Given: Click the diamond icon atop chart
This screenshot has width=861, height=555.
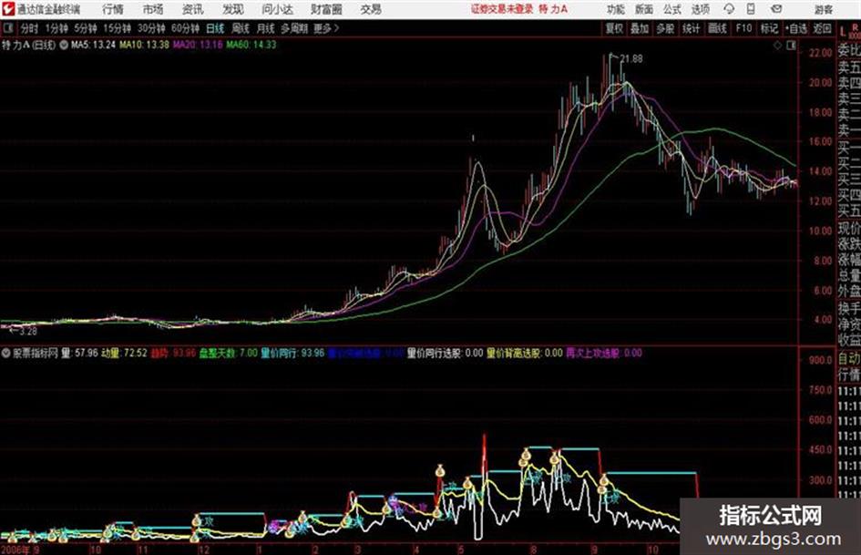Looking at the screenshot, I should (777, 46).
